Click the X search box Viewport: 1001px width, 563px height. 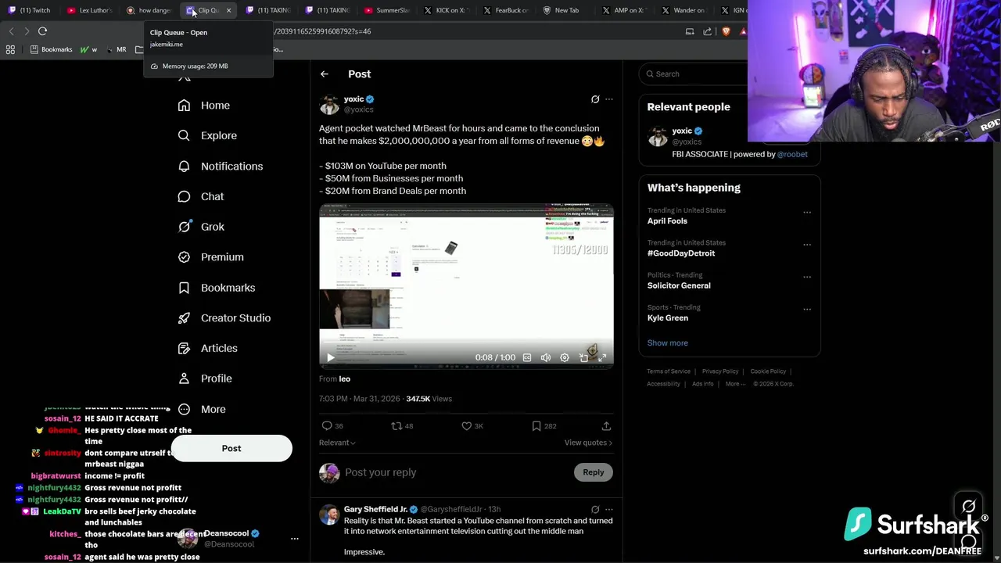(x=694, y=74)
